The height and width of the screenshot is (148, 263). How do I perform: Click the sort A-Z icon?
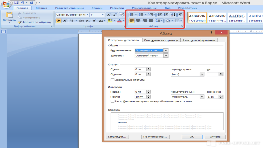point(173,15)
